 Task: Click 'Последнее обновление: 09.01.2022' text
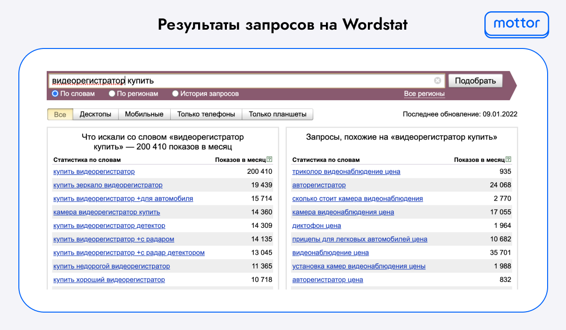tap(460, 114)
